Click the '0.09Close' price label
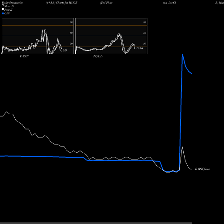224x224 pixels. click(202, 169)
